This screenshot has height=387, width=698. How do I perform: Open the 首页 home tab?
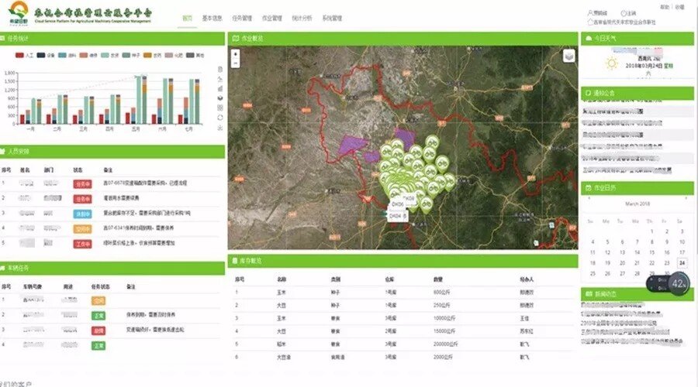(188, 19)
